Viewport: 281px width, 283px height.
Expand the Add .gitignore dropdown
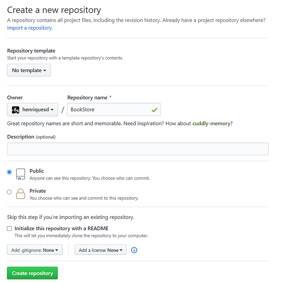point(35,250)
